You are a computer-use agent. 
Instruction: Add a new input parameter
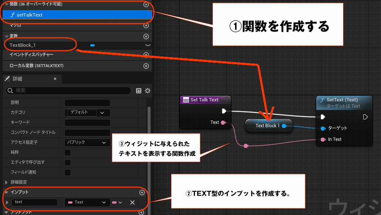point(142,192)
